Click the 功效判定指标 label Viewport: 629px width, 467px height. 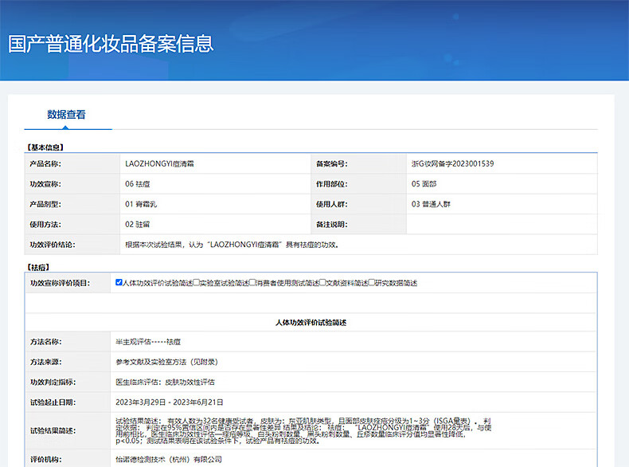53,382
